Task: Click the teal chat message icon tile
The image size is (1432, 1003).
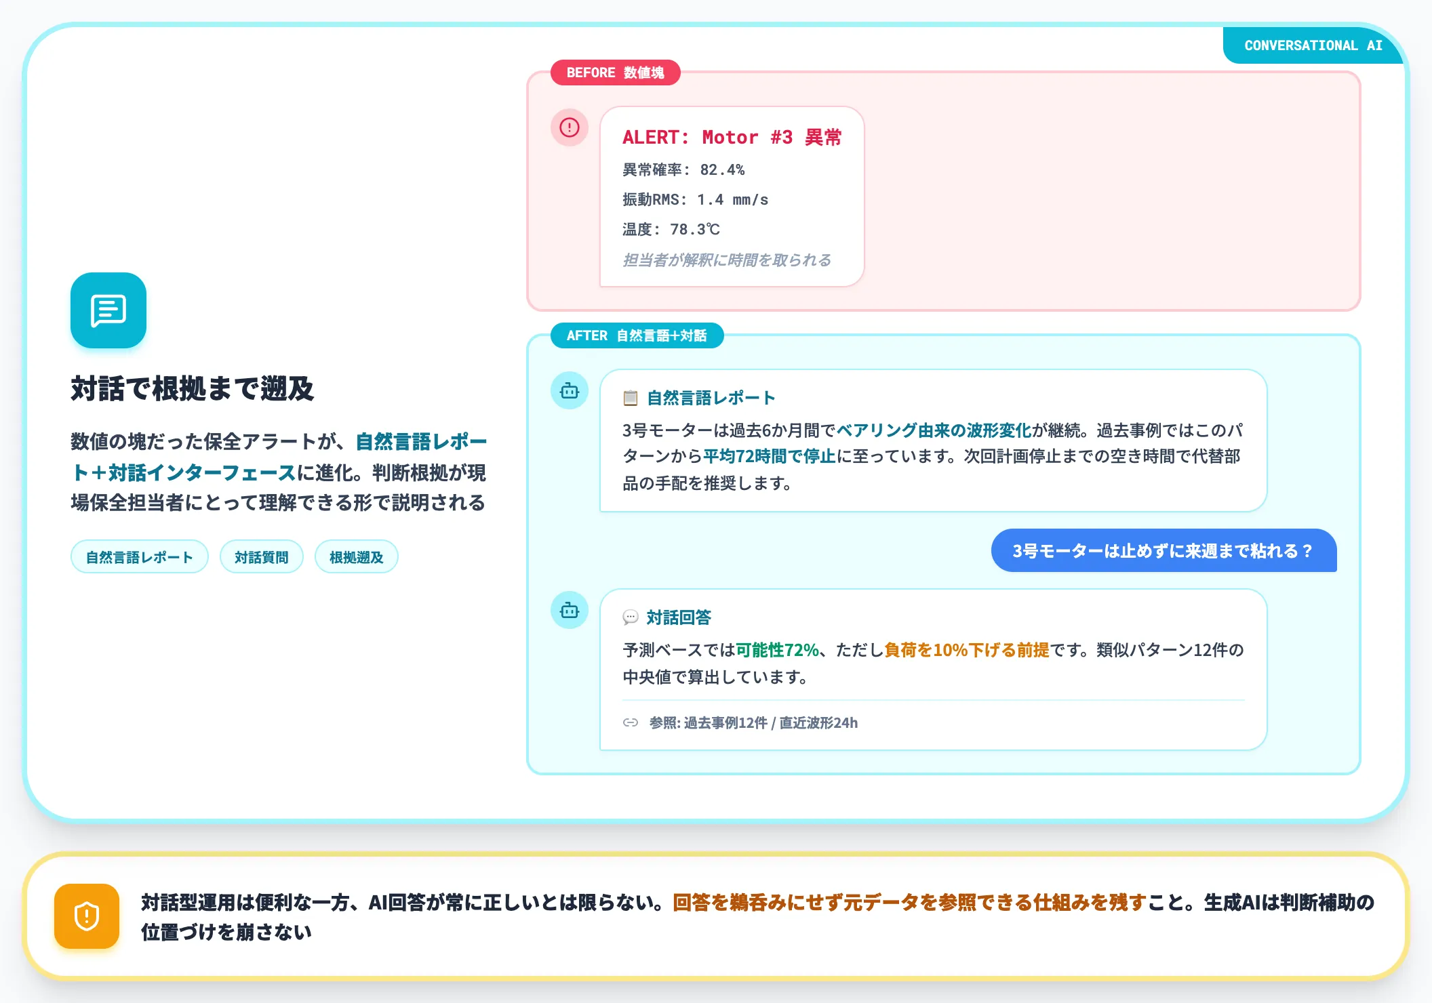Action: pyautogui.click(x=108, y=310)
